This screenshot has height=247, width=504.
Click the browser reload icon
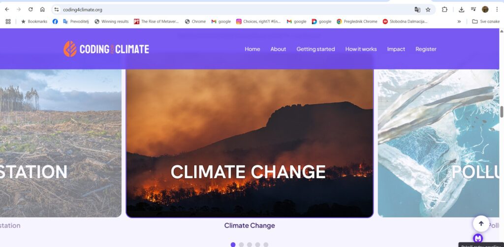tap(31, 10)
